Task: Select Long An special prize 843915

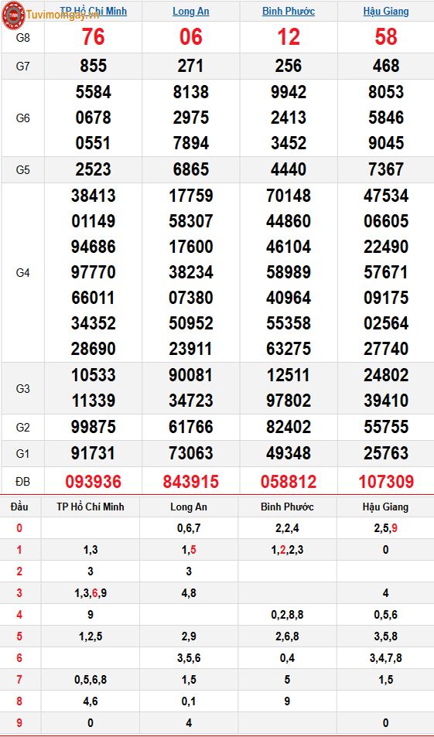Action: pos(190,481)
